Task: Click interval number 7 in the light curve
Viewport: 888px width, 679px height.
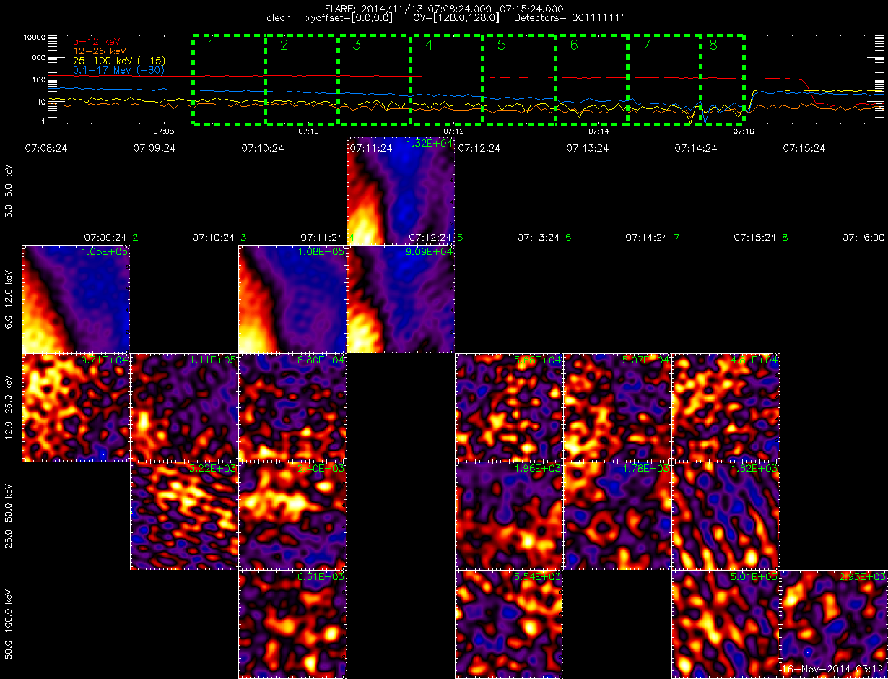Action: [x=646, y=46]
